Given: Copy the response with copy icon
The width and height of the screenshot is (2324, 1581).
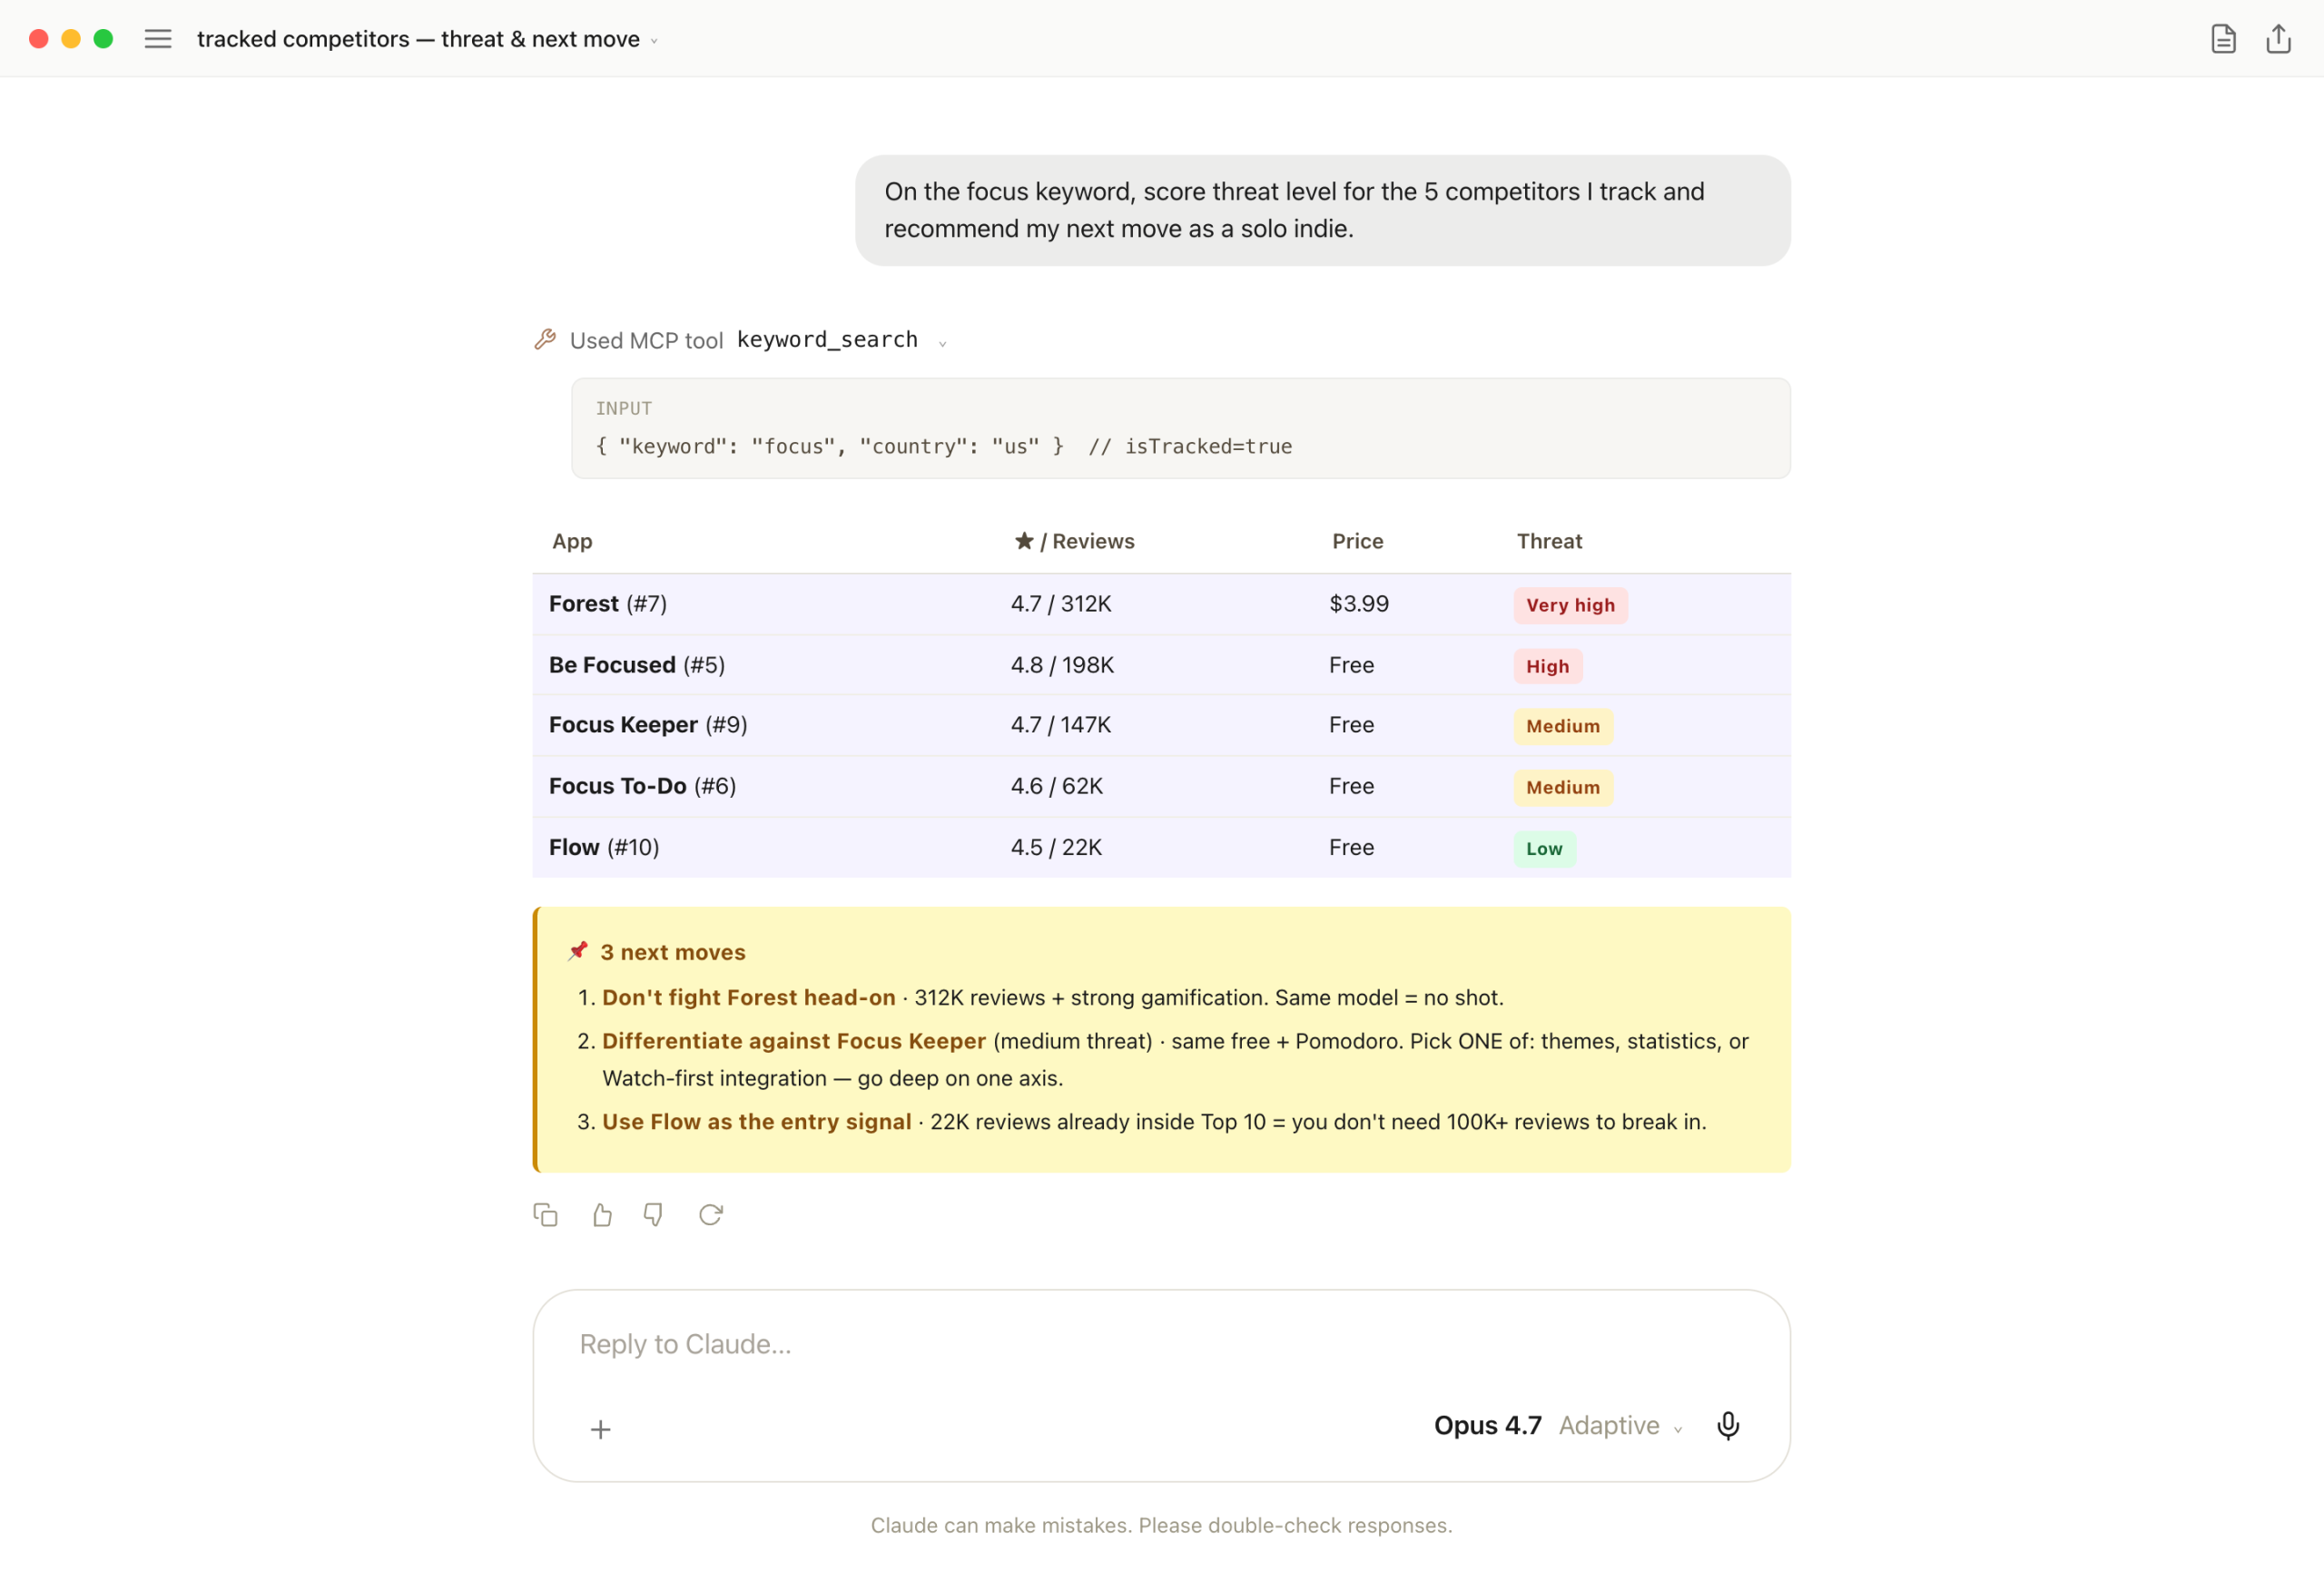Looking at the screenshot, I should click(x=545, y=1215).
